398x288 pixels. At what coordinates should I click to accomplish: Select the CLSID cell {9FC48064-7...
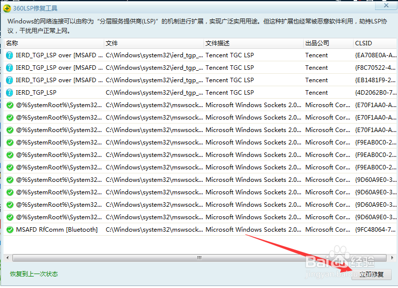pyautogui.click(x=376, y=230)
